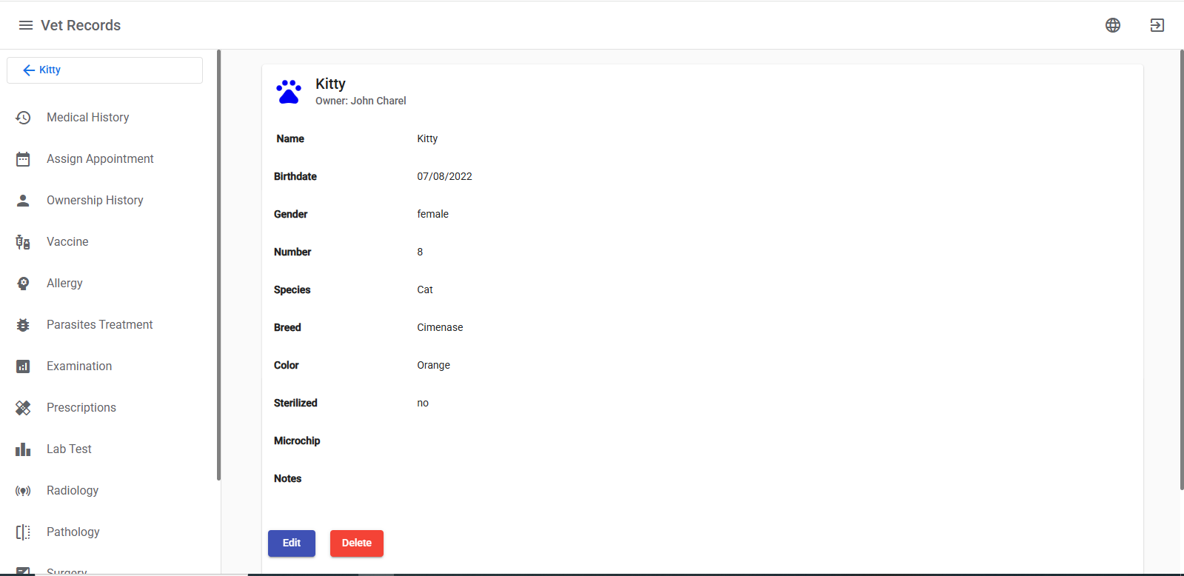Open Radiology section

pos(73,490)
